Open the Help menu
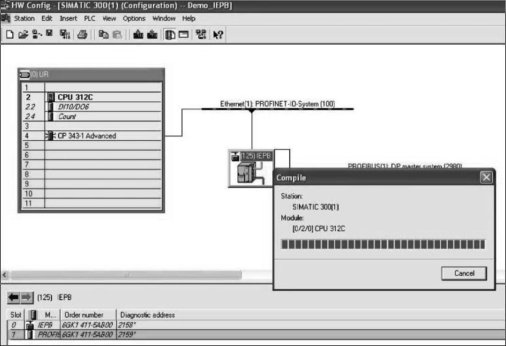The height and width of the screenshot is (346, 506). [x=188, y=18]
